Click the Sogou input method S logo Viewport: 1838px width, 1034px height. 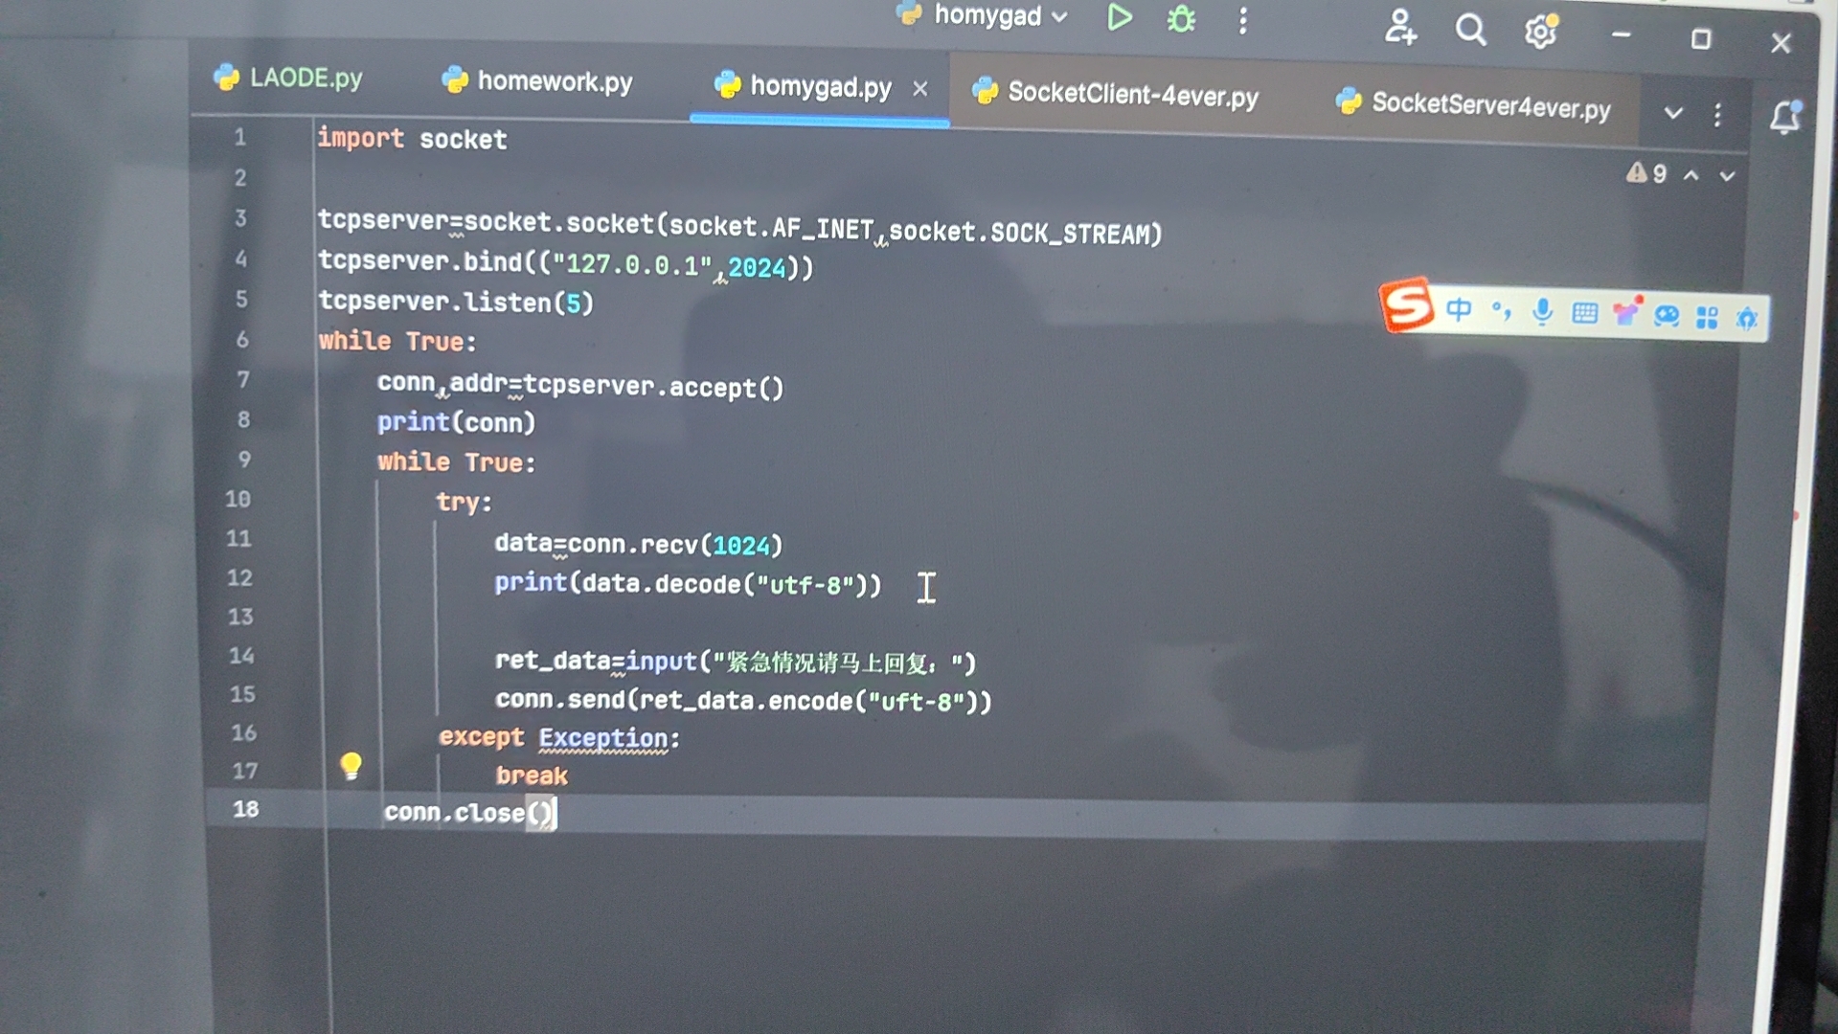[x=1406, y=305]
